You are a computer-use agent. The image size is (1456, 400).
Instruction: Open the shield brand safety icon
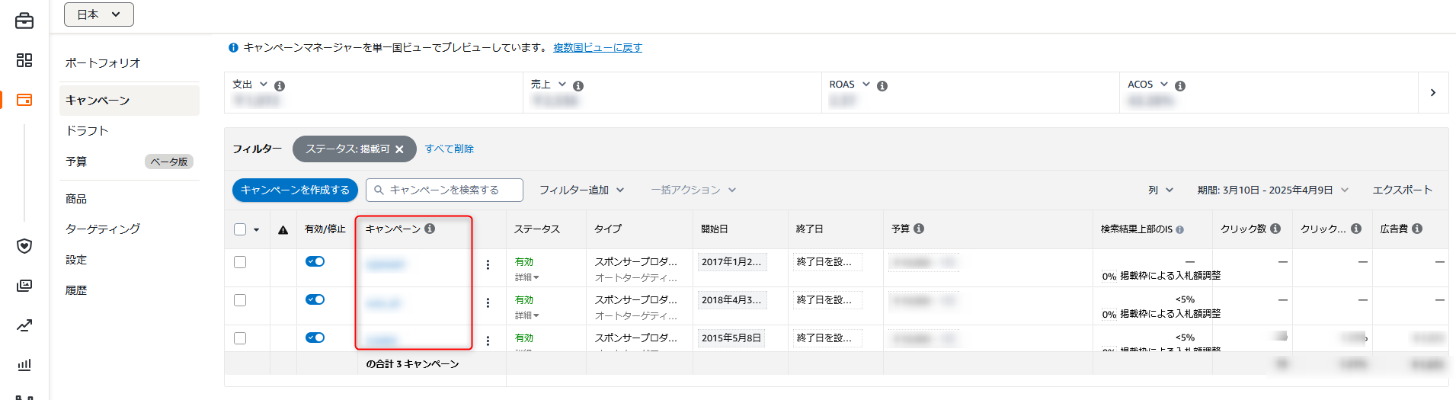(24, 246)
